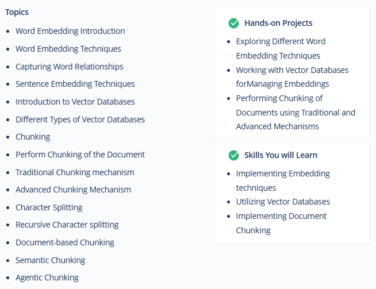Click the green checkmark beside Hands-on Projects
Viewport: 376px width, 289px height.
click(233, 23)
